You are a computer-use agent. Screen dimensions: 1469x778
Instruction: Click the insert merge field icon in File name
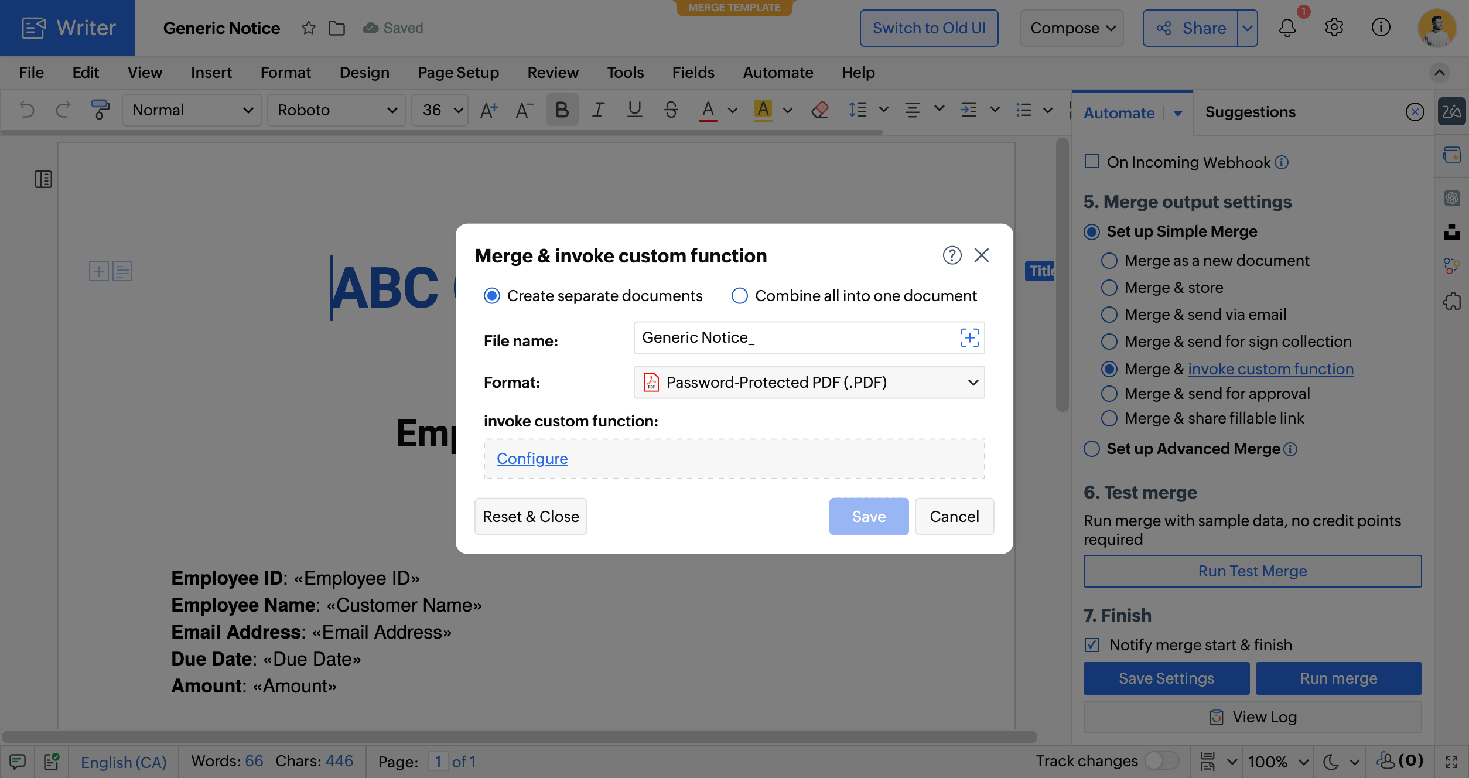tap(970, 338)
